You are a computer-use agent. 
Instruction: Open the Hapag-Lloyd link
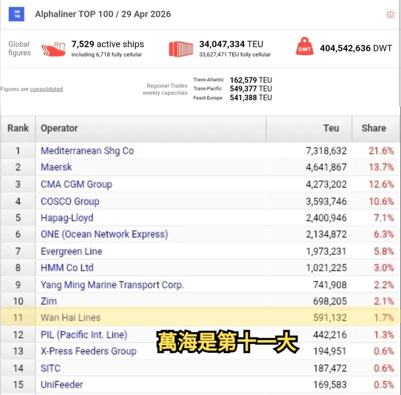(67, 218)
